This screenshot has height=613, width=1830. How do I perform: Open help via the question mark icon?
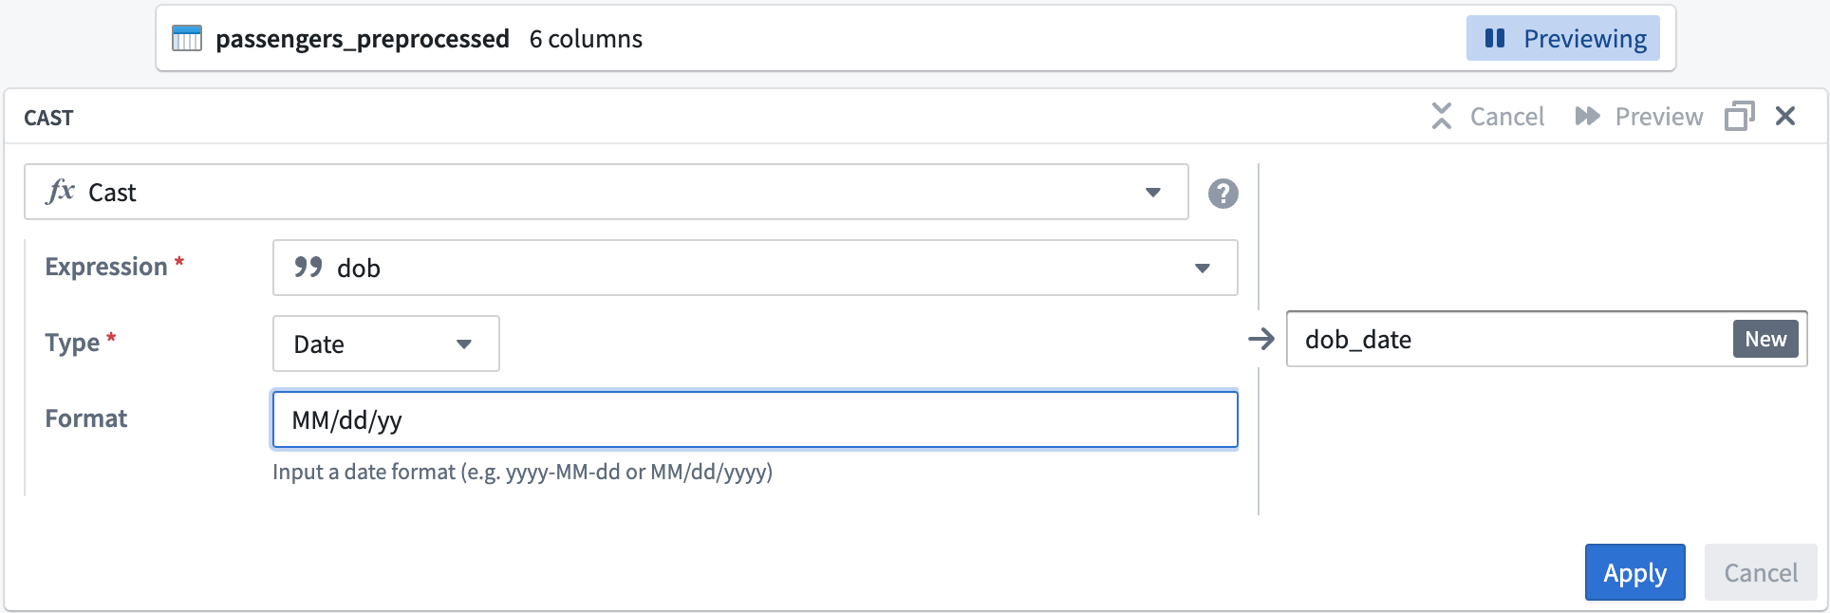[x=1223, y=194]
